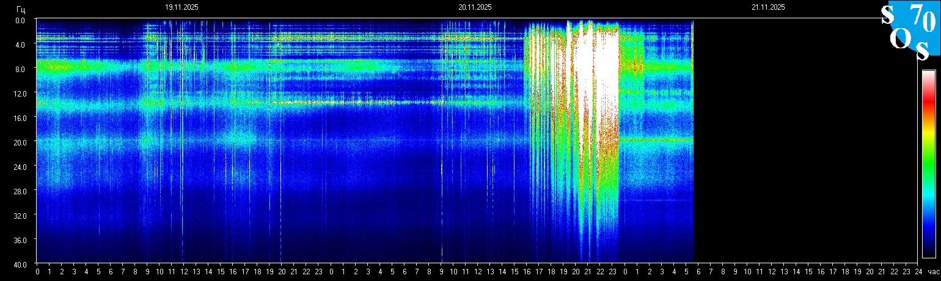Viewport: 941px width, 281px height.
Task: Select the 19.11.2025 date label
Action: pyautogui.click(x=181, y=7)
